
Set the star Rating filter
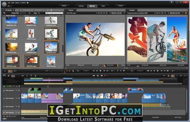point(23,13)
